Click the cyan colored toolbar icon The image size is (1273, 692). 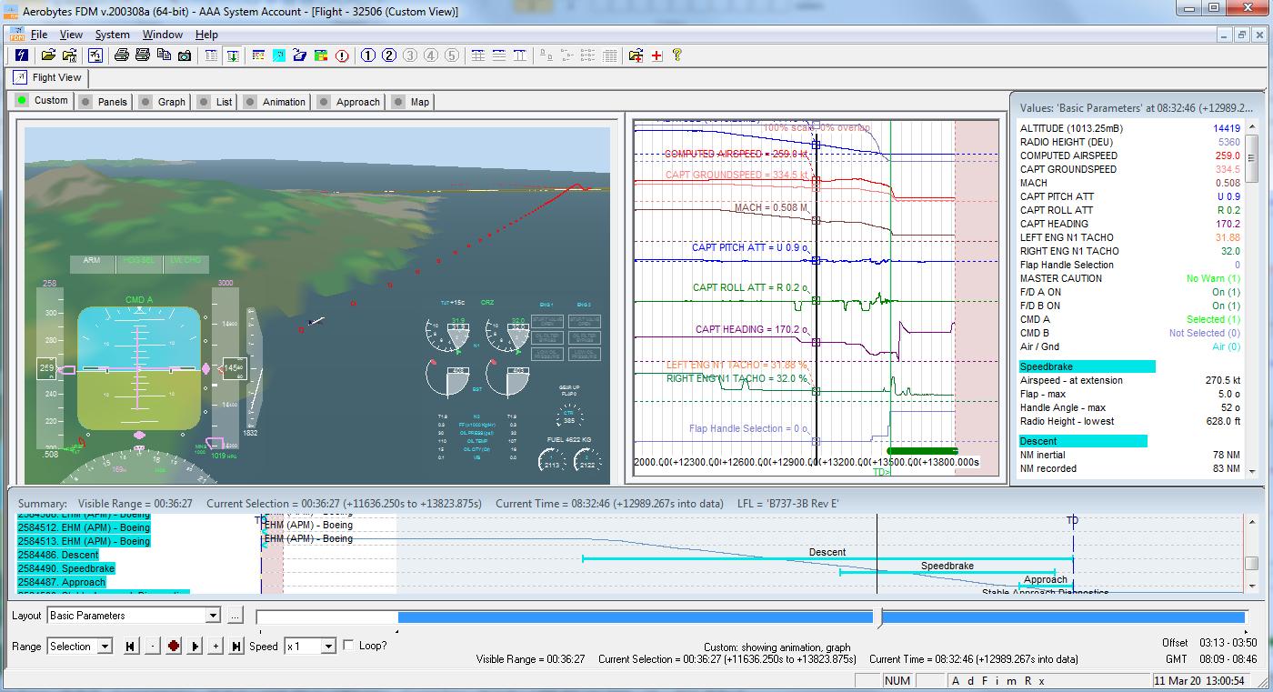coord(279,55)
